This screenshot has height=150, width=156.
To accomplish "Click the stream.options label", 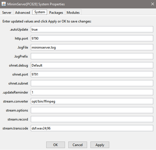I will click(17, 110).
